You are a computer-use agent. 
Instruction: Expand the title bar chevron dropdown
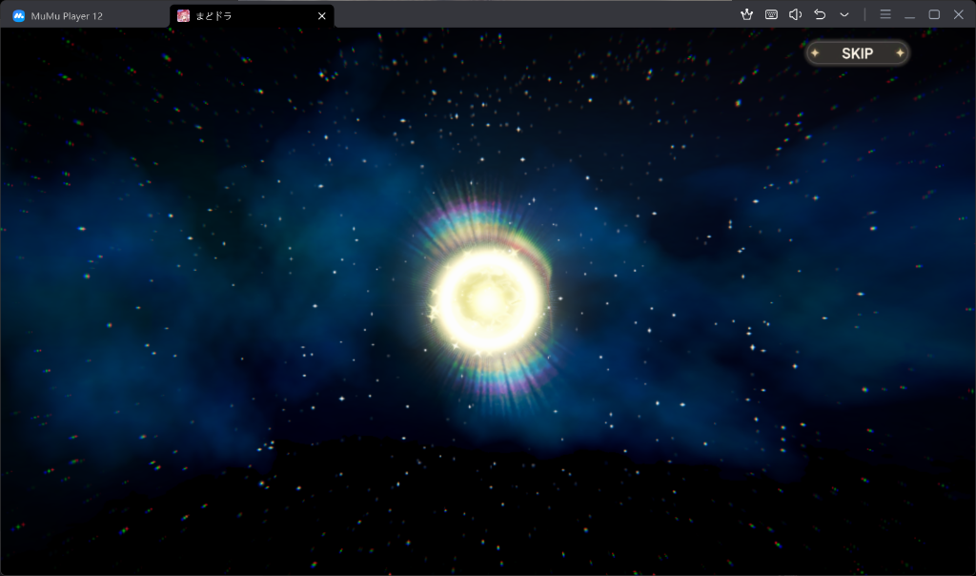click(844, 14)
